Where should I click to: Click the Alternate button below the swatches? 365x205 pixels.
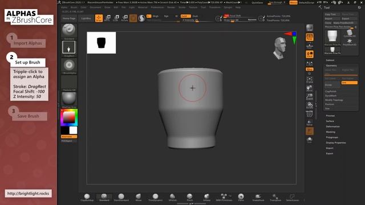tap(69, 137)
